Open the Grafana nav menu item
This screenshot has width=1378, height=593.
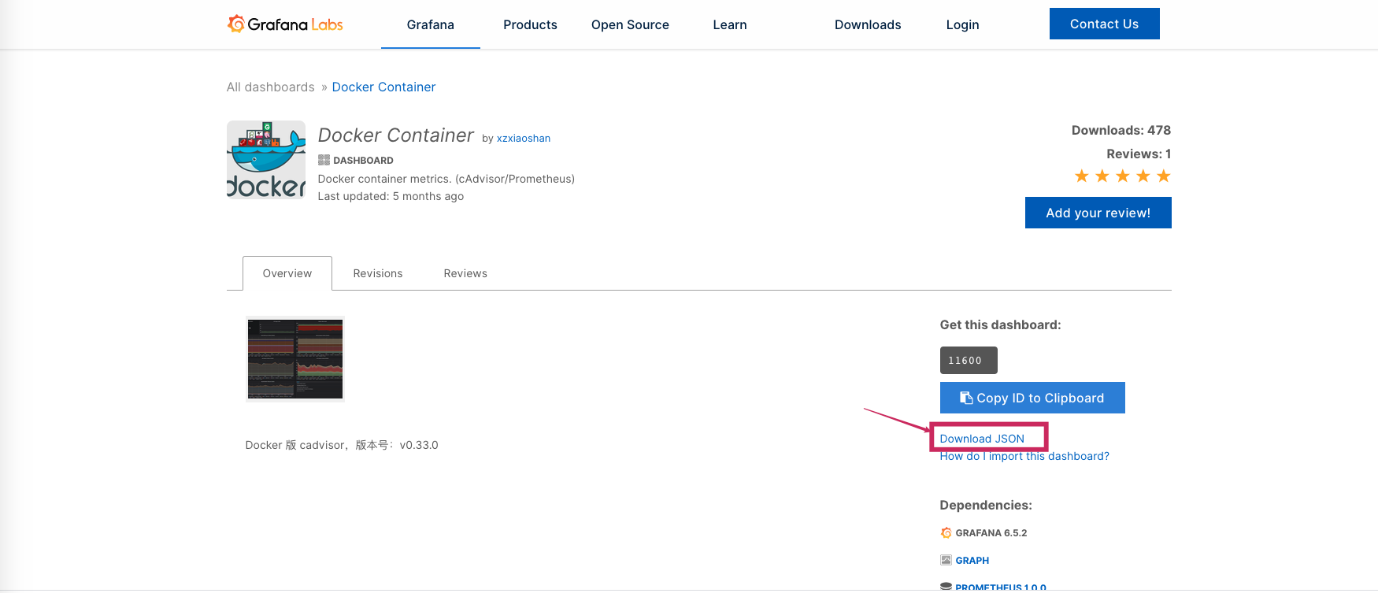(x=431, y=24)
